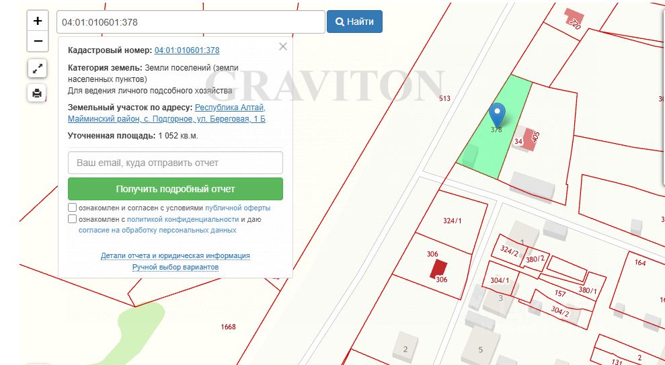Close the parcel info popup

pyautogui.click(x=283, y=46)
